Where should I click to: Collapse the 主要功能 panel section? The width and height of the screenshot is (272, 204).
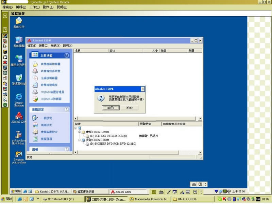point(67,55)
